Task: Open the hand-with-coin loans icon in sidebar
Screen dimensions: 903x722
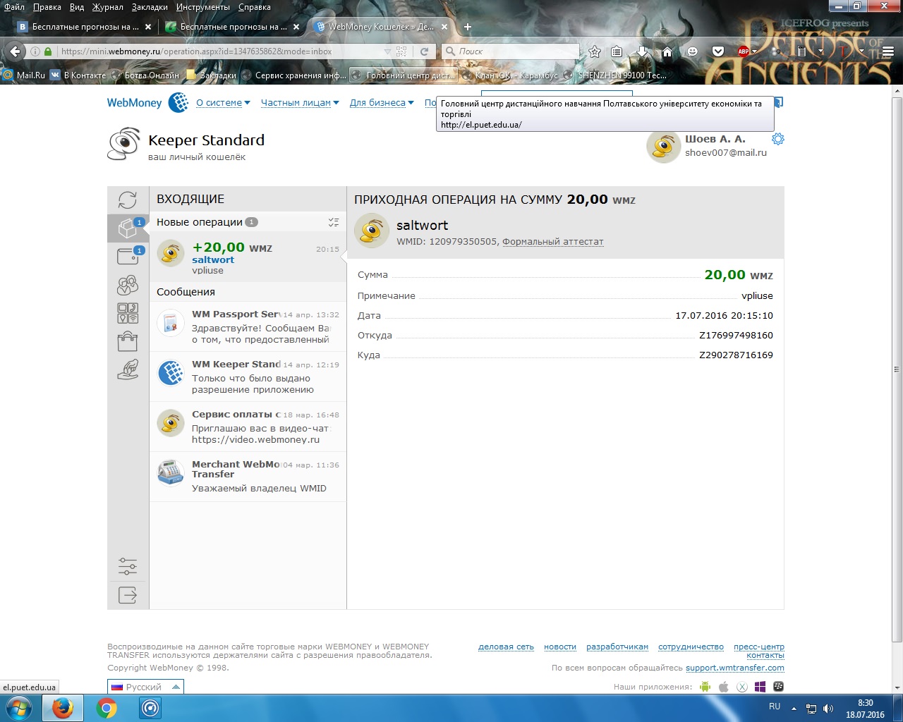Action: [x=128, y=369]
